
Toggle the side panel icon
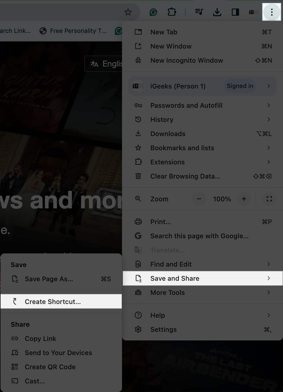[235, 12]
